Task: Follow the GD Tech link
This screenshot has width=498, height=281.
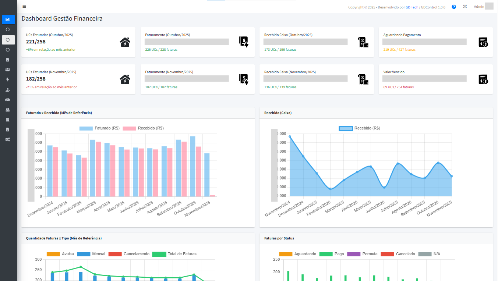Action: (x=412, y=7)
